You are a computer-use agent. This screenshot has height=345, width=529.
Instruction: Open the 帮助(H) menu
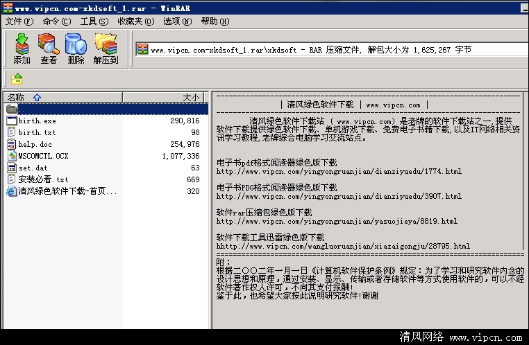[x=215, y=21]
